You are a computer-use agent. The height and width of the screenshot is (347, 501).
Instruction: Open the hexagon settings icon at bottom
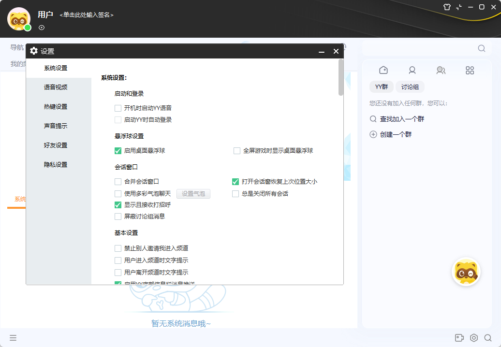click(474, 338)
